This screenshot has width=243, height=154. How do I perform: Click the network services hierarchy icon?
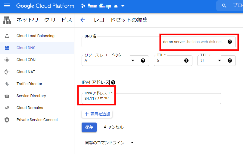coord(7,20)
